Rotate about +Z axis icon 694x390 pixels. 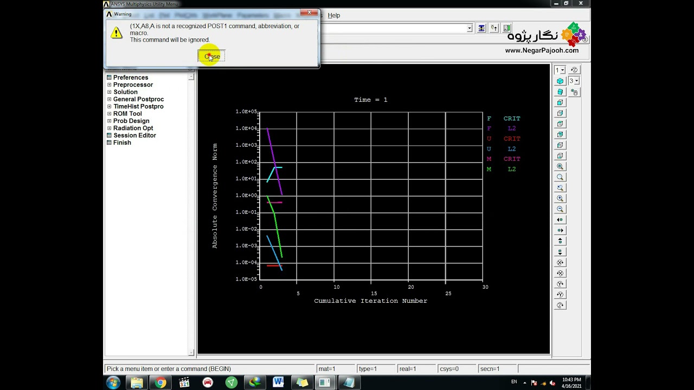pyautogui.click(x=560, y=305)
